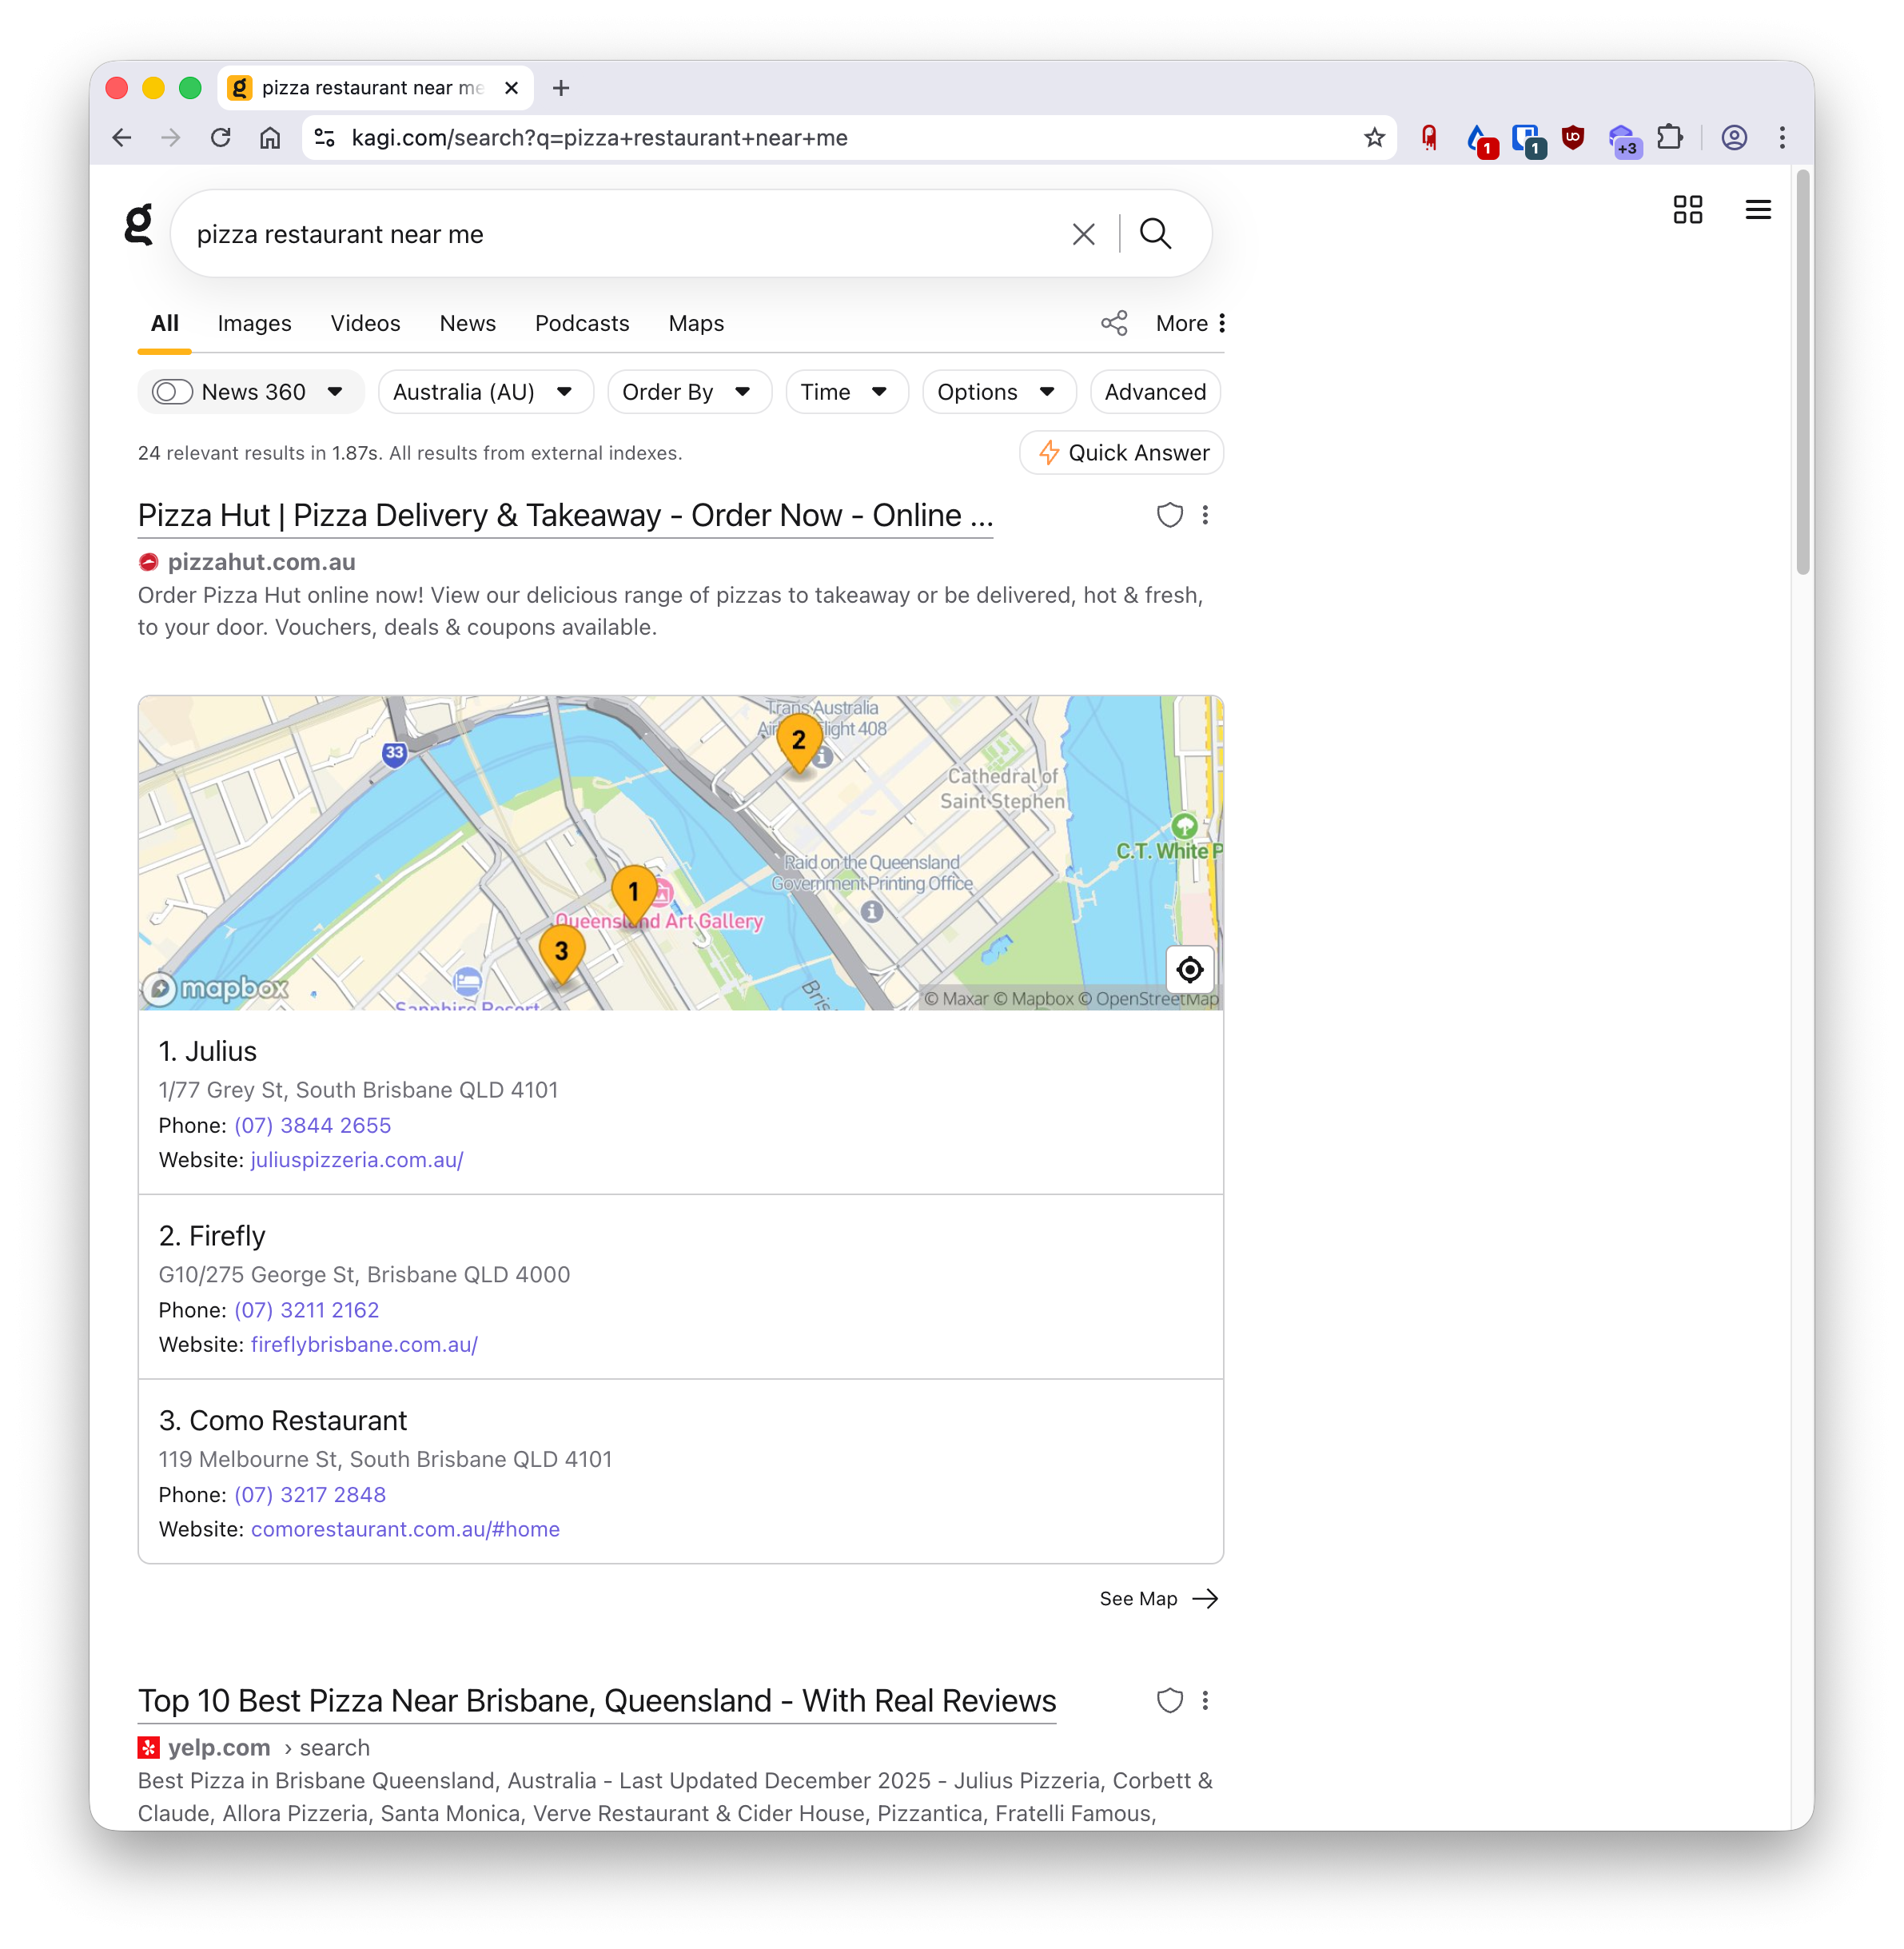Click the geolocation button on the map

point(1189,969)
